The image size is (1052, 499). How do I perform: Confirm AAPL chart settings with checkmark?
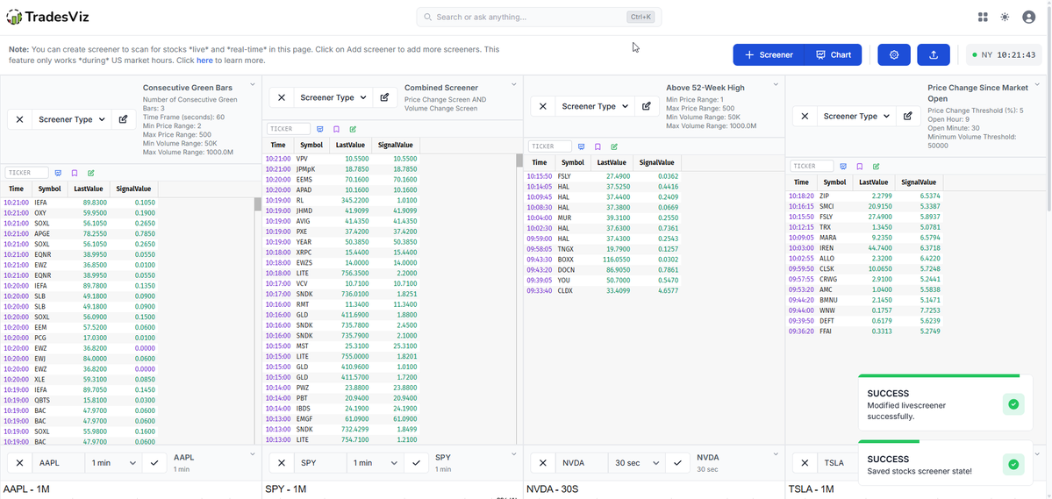pos(154,463)
